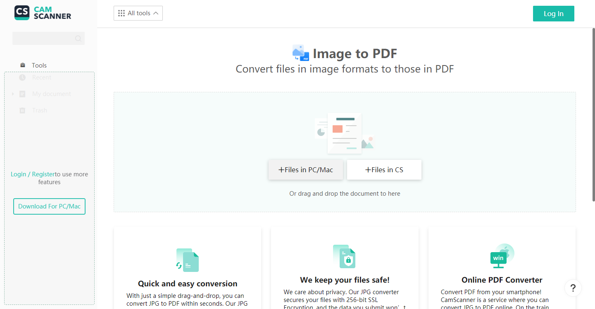The height and width of the screenshot is (309, 595).
Task: Click the Trash bin icon
Action: (x=23, y=110)
